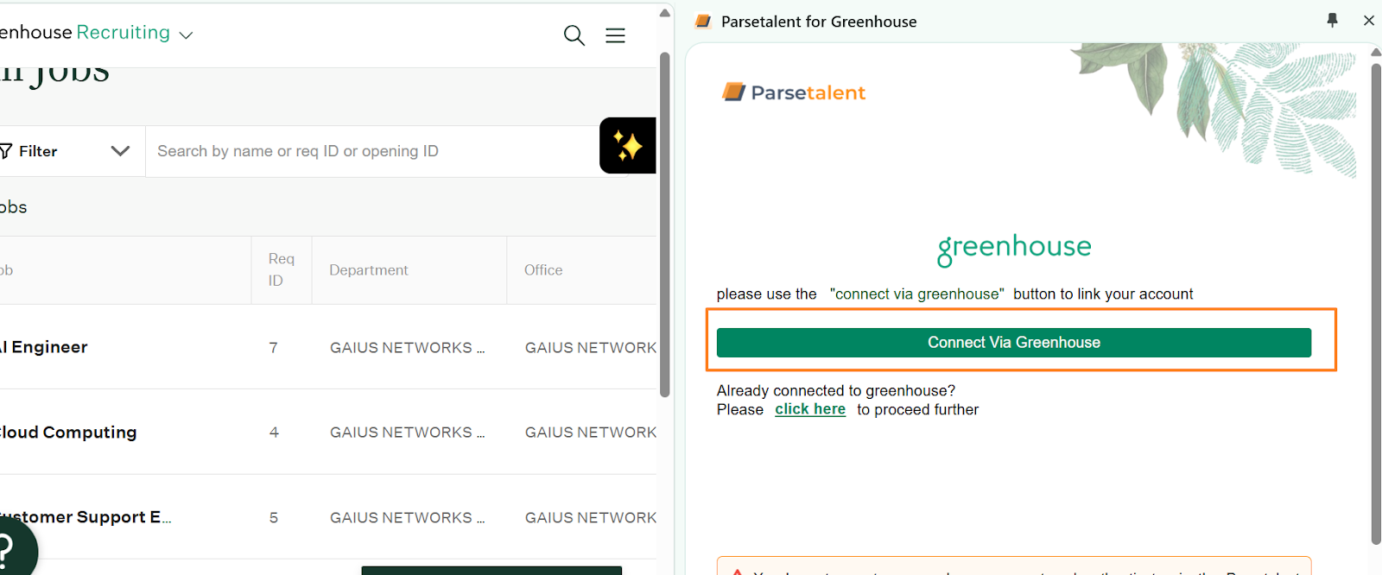
Task: Select Req ID 4 cell
Action: 274,433
